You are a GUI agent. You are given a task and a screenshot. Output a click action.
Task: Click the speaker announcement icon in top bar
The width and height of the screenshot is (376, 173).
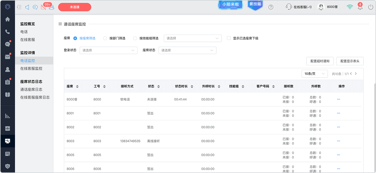pos(27,7)
